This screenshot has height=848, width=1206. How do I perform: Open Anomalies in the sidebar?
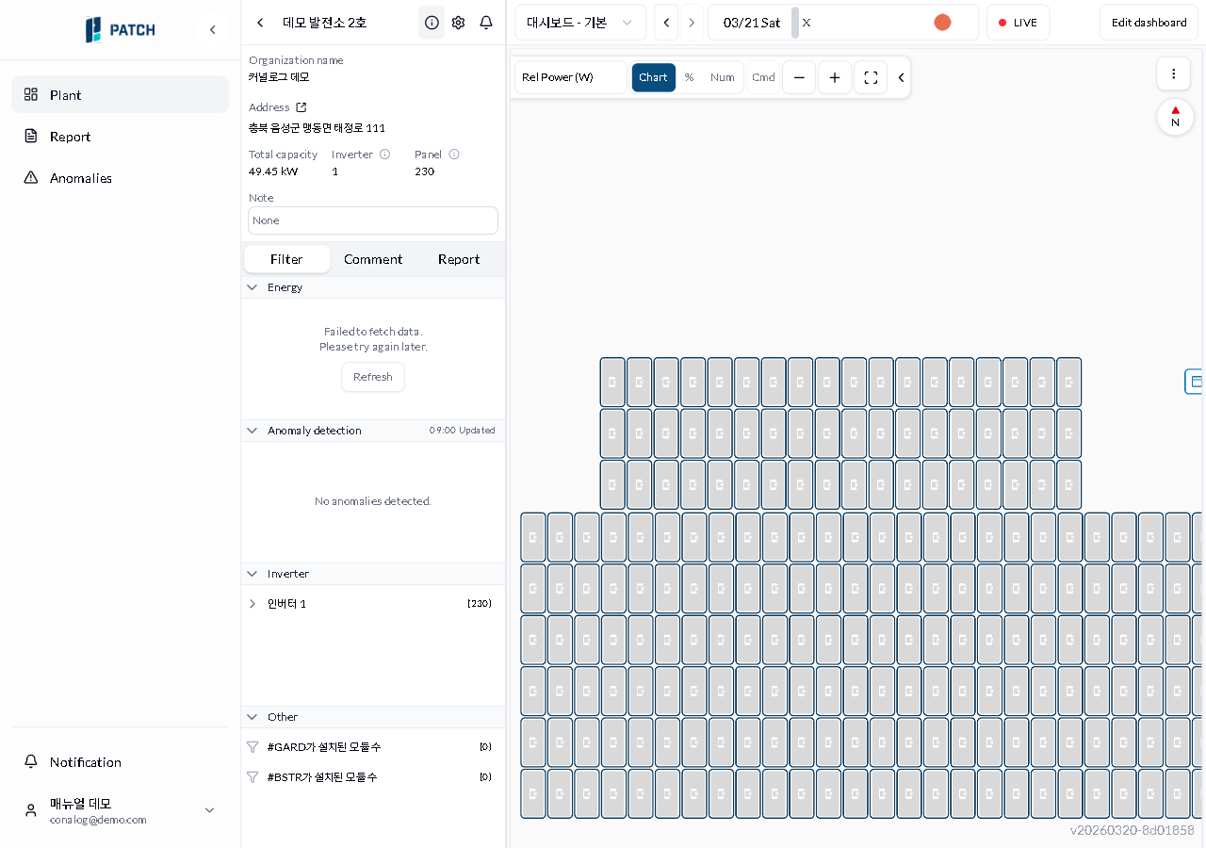[81, 178]
